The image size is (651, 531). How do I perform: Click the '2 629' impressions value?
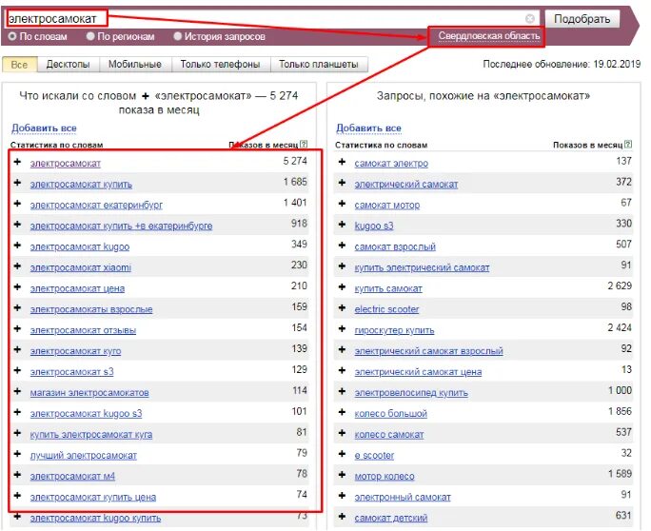(x=620, y=286)
